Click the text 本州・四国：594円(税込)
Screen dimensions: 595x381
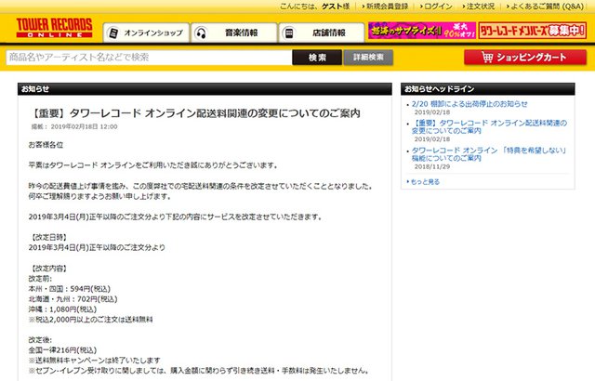point(70,289)
